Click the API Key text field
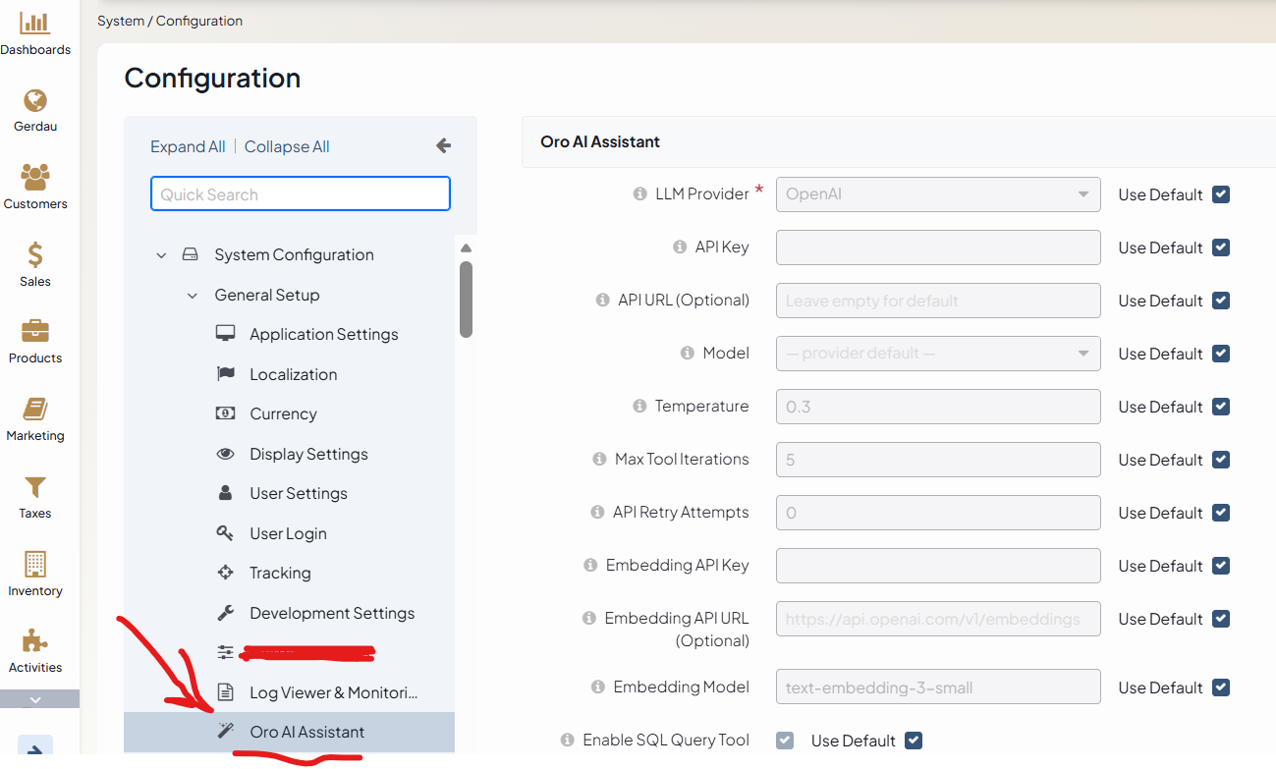Screen dimensions: 1276x769 (938, 247)
